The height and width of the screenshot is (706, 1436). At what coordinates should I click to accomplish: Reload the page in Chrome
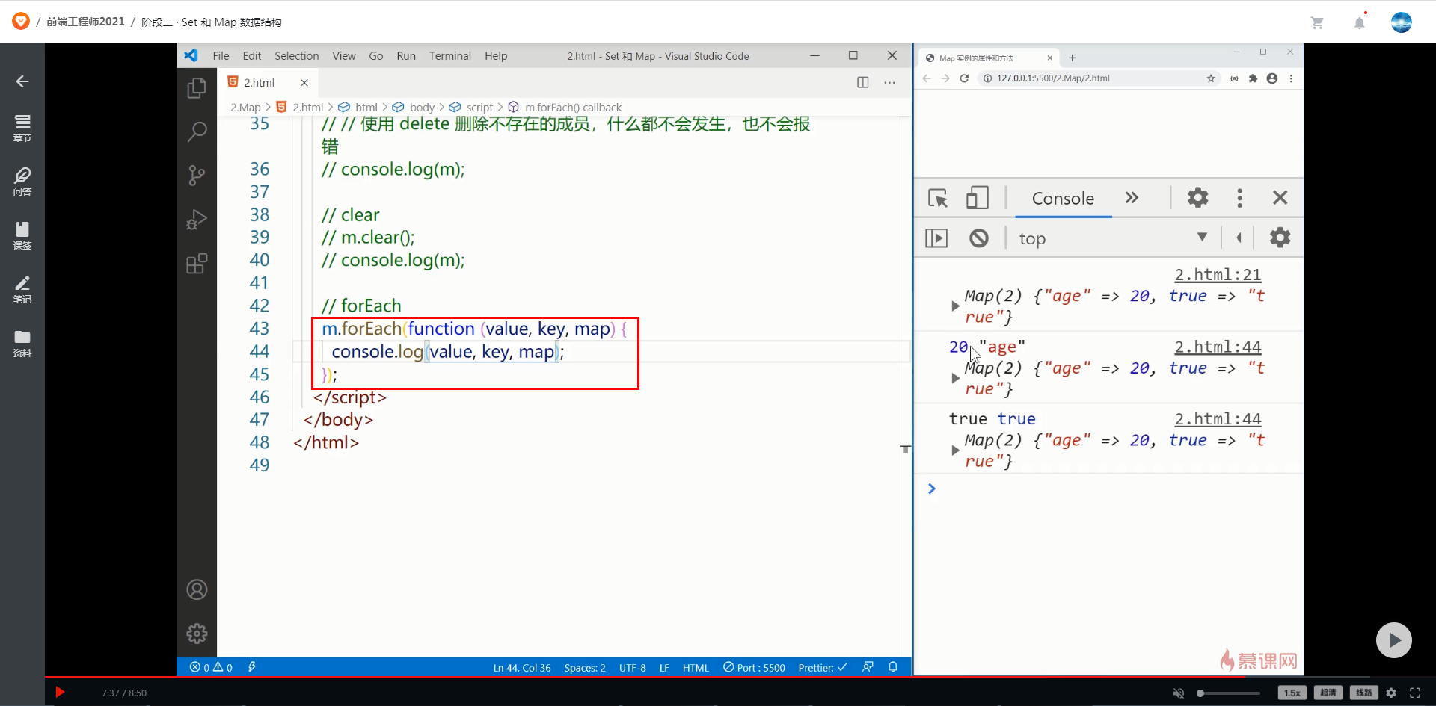pyautogui.click(x=964, y=78)
